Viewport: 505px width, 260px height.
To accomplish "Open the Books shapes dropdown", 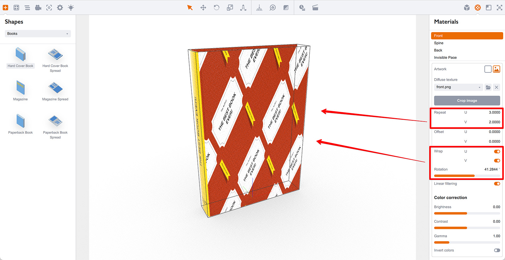I will 38,34.
